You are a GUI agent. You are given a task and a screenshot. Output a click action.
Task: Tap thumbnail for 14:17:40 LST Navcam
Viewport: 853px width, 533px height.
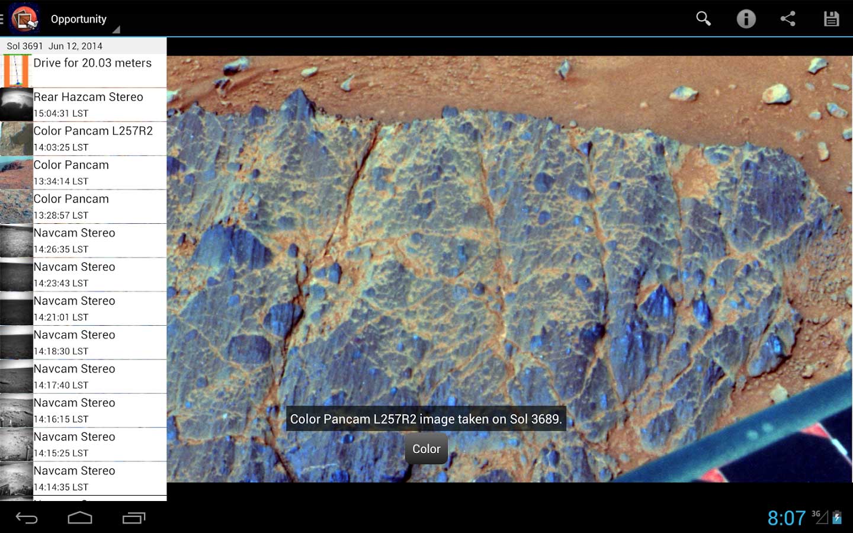pos(16,376)
